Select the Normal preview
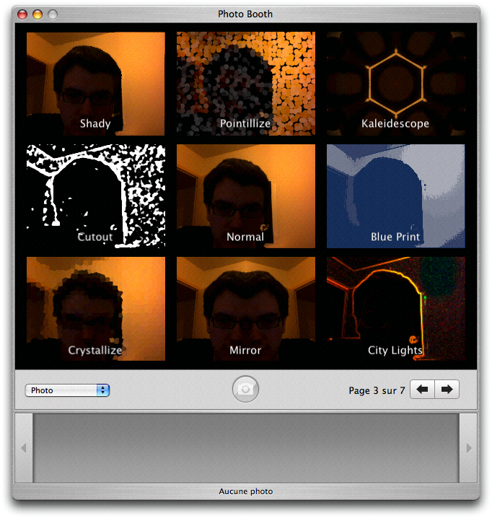 pyautogui.click(x=246, y=196)
